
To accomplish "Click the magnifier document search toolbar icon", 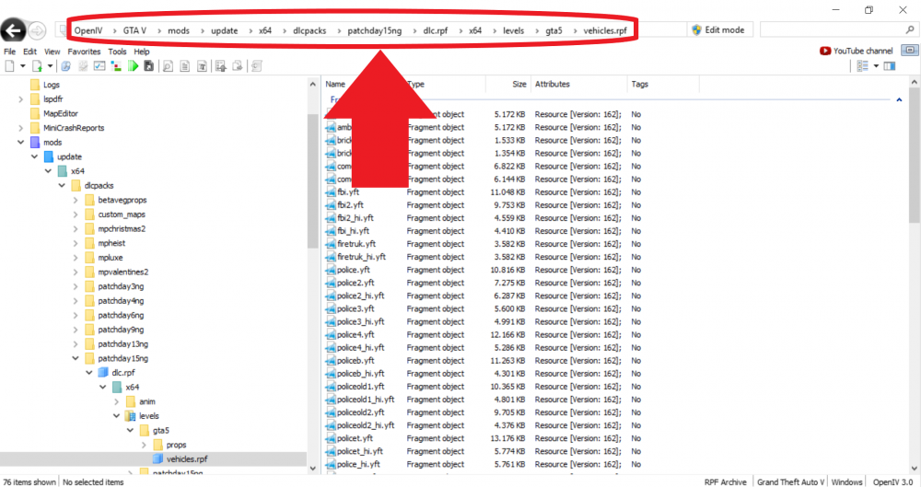I will pos(168,66).
